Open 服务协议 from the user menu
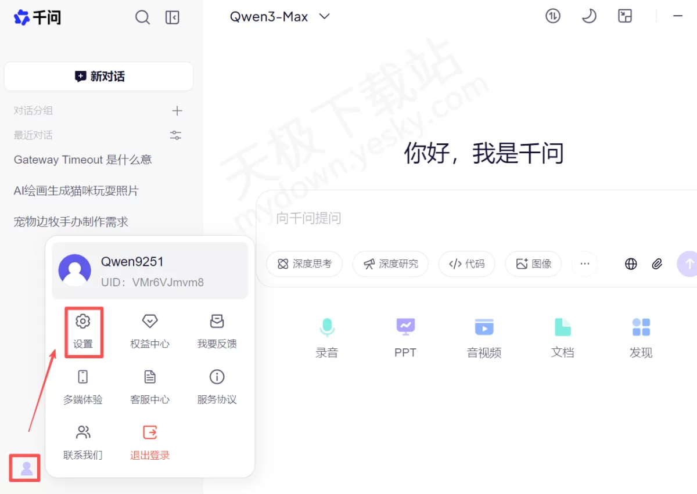This screenshot has width=697, height=494. [217, 387]
